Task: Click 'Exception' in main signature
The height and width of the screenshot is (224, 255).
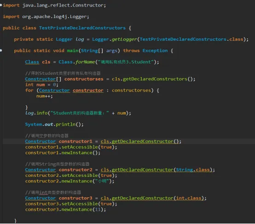Action: coord(155,51)
